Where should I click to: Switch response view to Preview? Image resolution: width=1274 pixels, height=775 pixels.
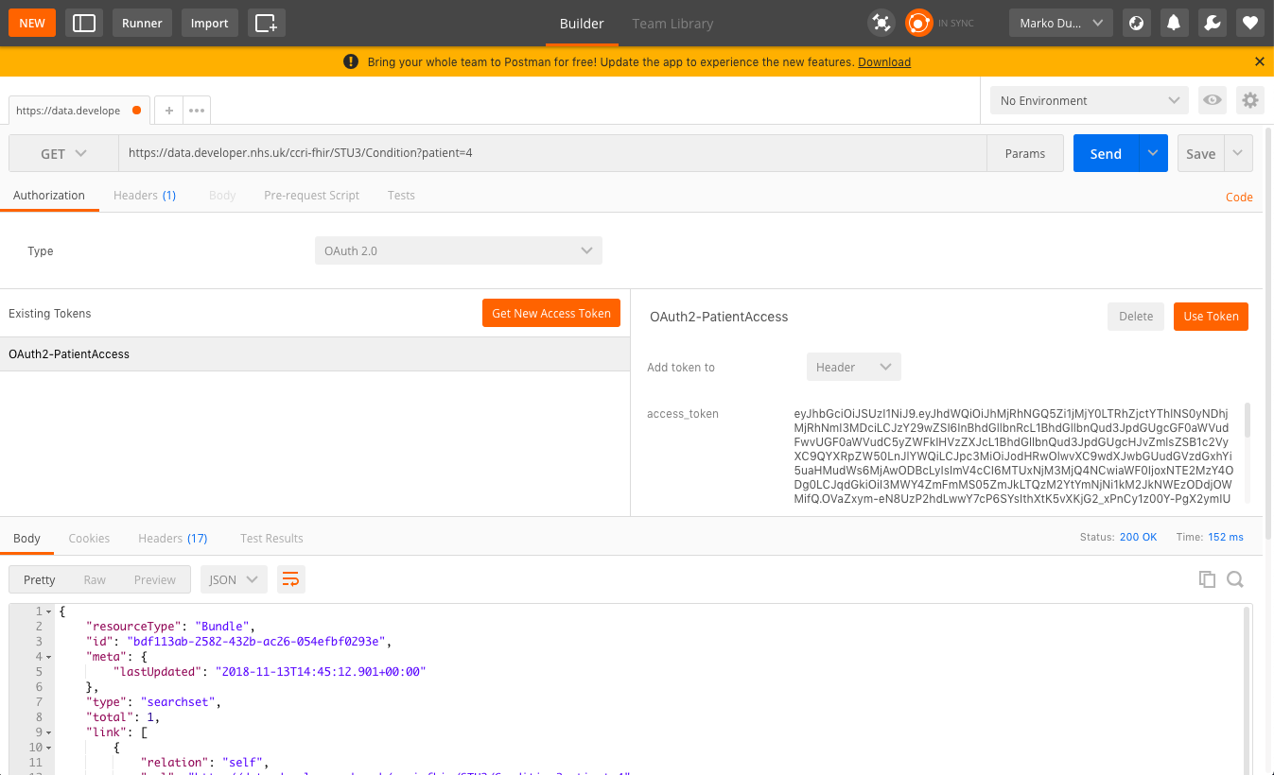[x=155, y=579]
